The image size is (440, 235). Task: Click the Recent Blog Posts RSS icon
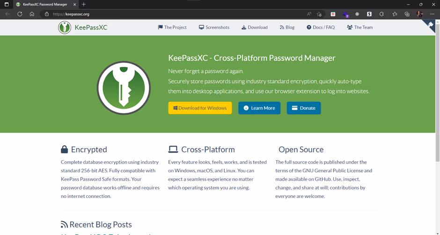click(64, 225)
